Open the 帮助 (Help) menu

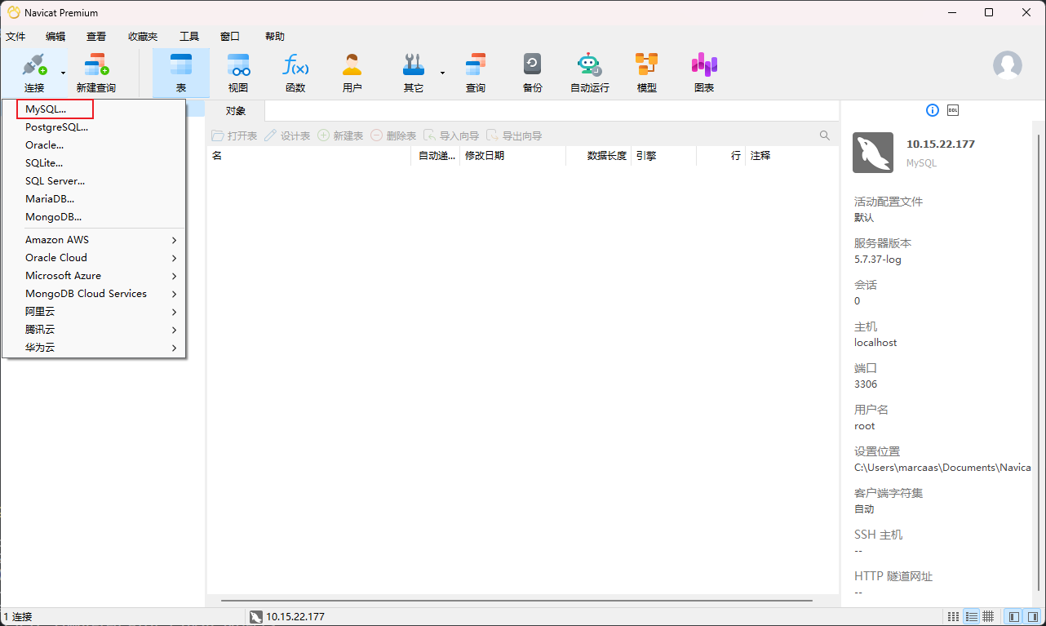pyautogui.click(x=275, y=37)
